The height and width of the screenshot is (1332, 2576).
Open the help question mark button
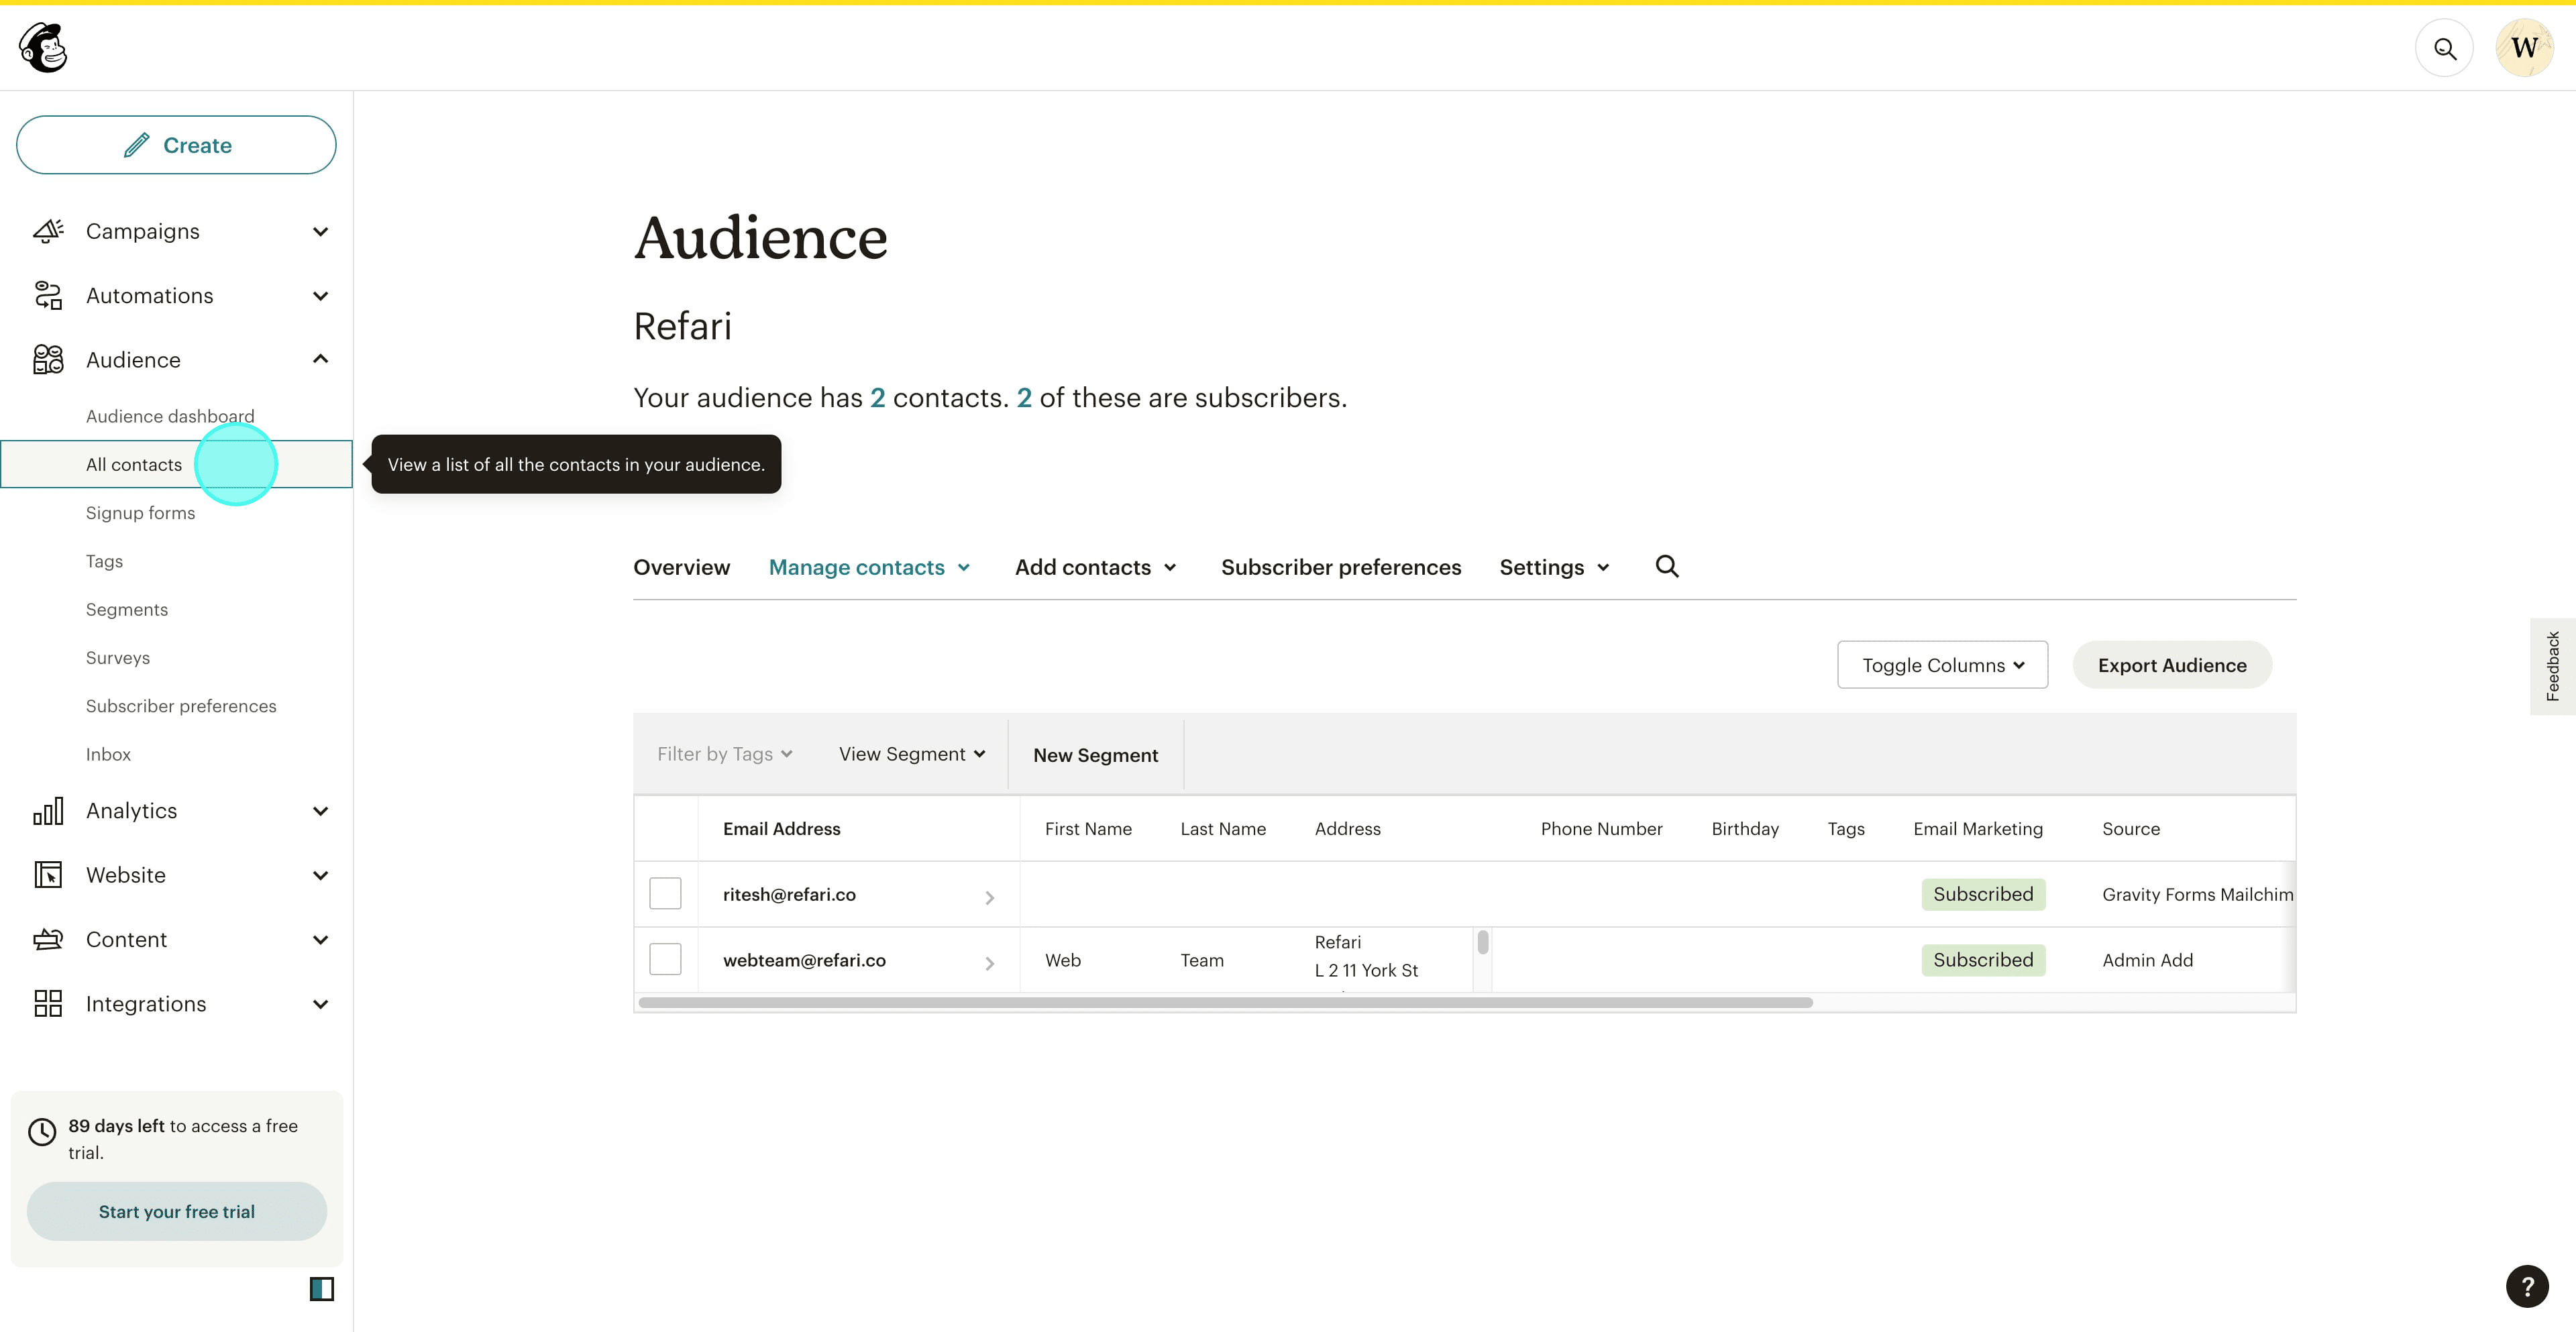[2527, 1287]
